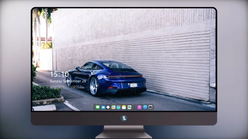Image resolution: width=248 pixels, height=139 pixels.
Task: Launch the teal clapperboard video app
Action: point(118,107)
